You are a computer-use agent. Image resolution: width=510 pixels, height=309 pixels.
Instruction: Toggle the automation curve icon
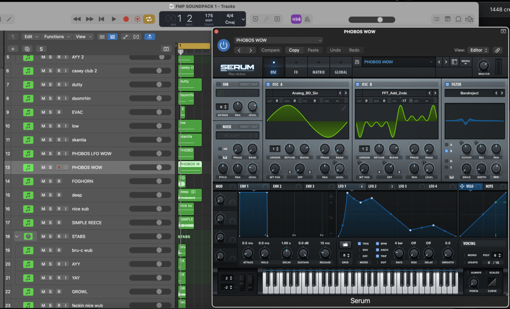pyautogui.click(x=125, y=37)
